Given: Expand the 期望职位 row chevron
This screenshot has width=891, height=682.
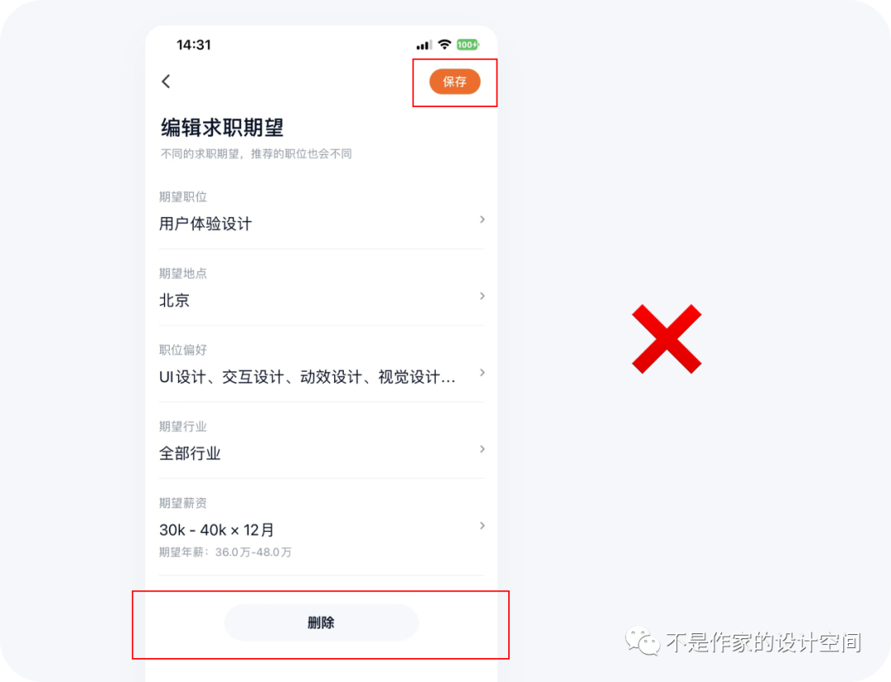Looking at the screenshot, I should [482, 219].
